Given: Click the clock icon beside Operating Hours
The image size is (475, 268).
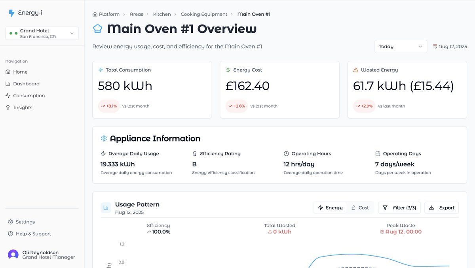Looking at the screenshot, I should tap(286, 154).
